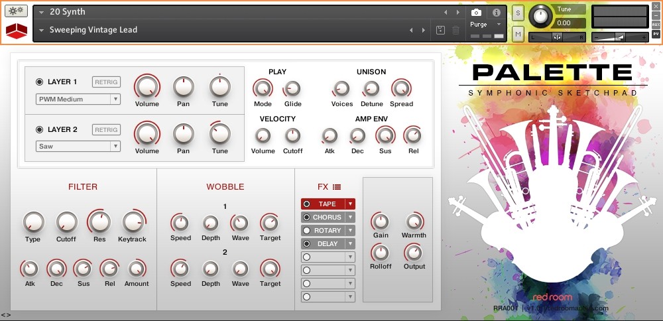Expand the TAPE effect dropdown arrow

351,204
